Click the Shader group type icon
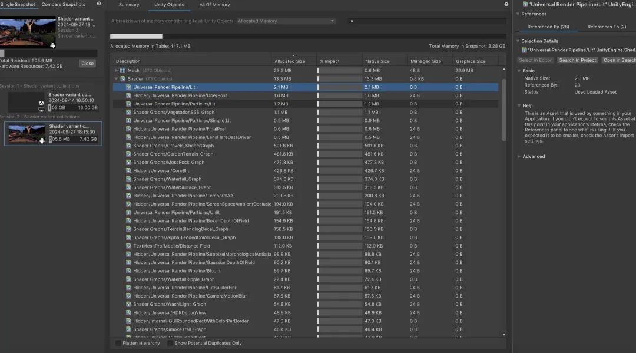The width and height of the screenshot is (636, 353). tap(122, 79)
